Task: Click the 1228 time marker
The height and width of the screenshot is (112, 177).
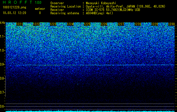Action: click(138, 24)
